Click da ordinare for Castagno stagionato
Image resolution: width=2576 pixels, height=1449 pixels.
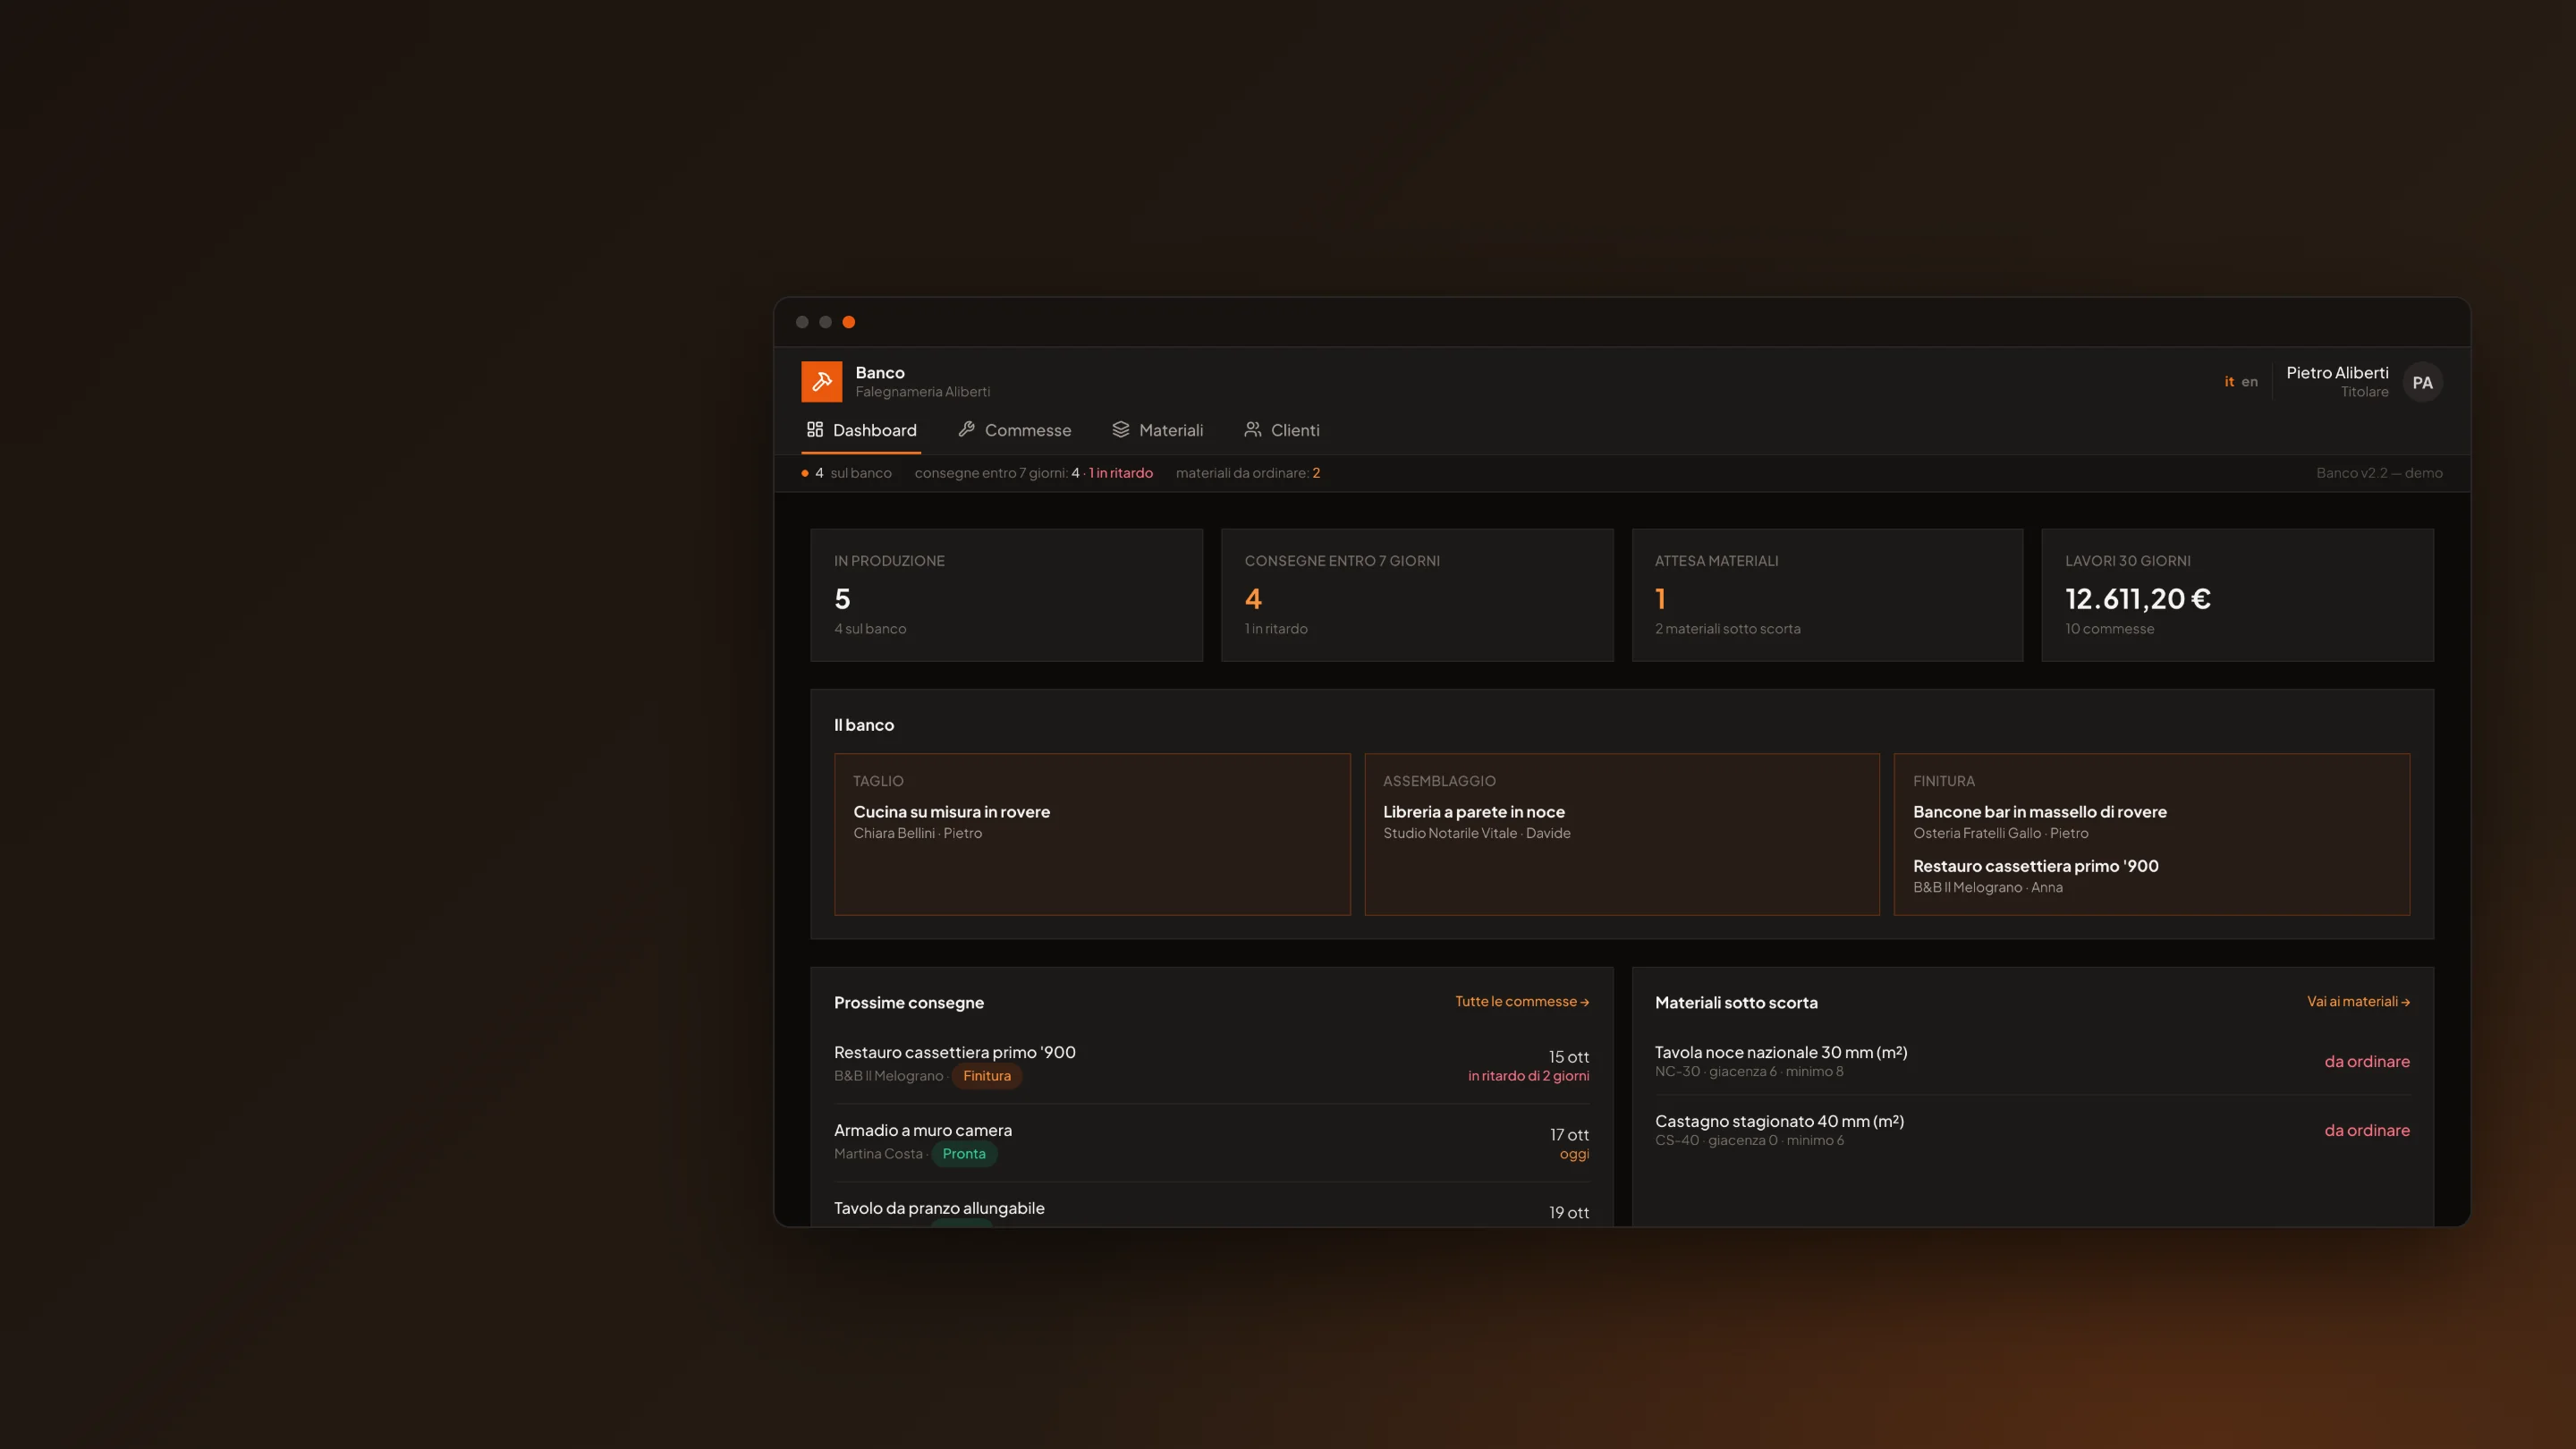coord(2366,1130)
